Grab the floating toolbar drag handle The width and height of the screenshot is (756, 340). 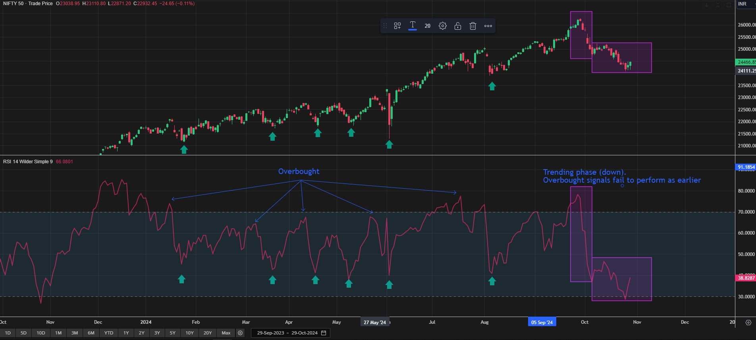(385, 26)
